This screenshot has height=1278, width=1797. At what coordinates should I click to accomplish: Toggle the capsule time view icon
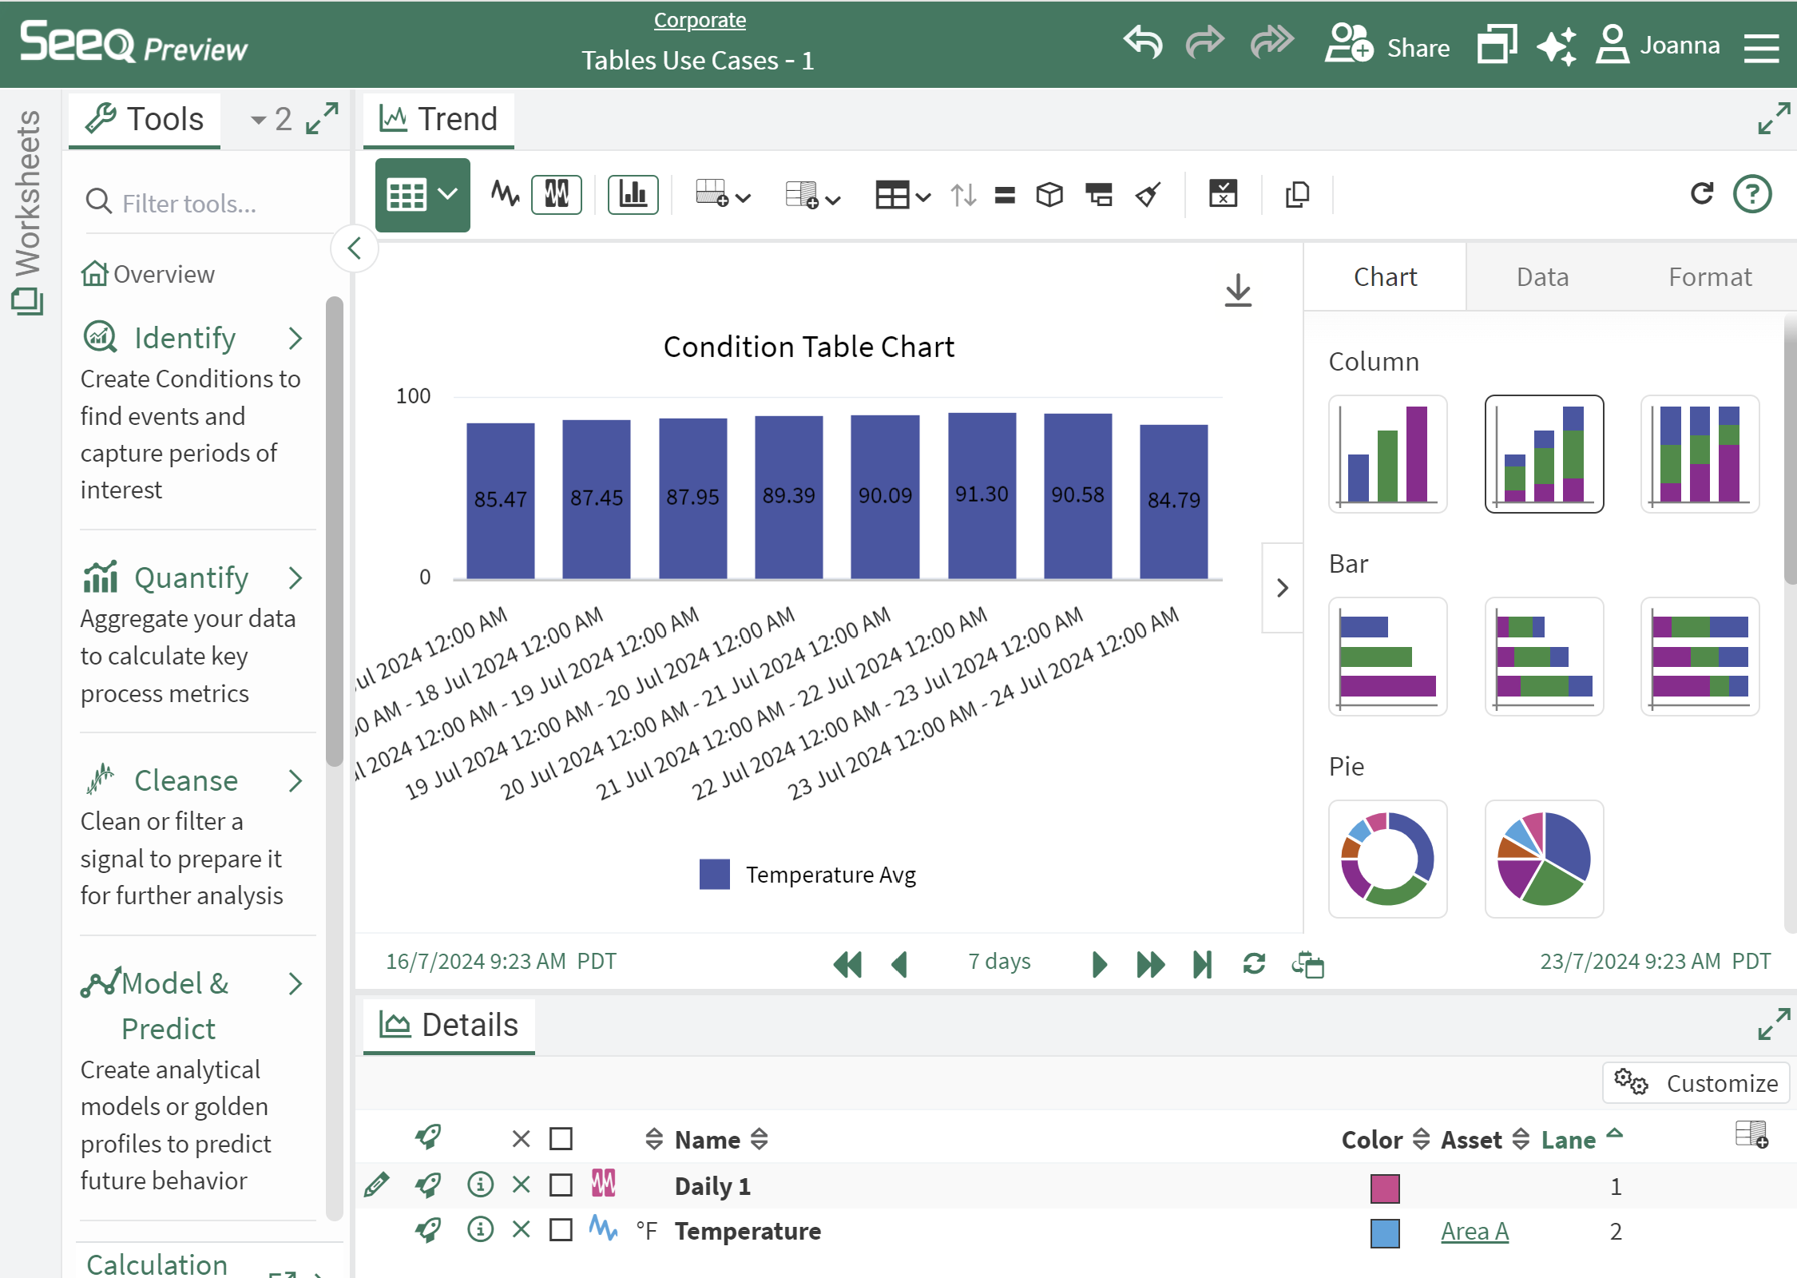coord(557,194)
